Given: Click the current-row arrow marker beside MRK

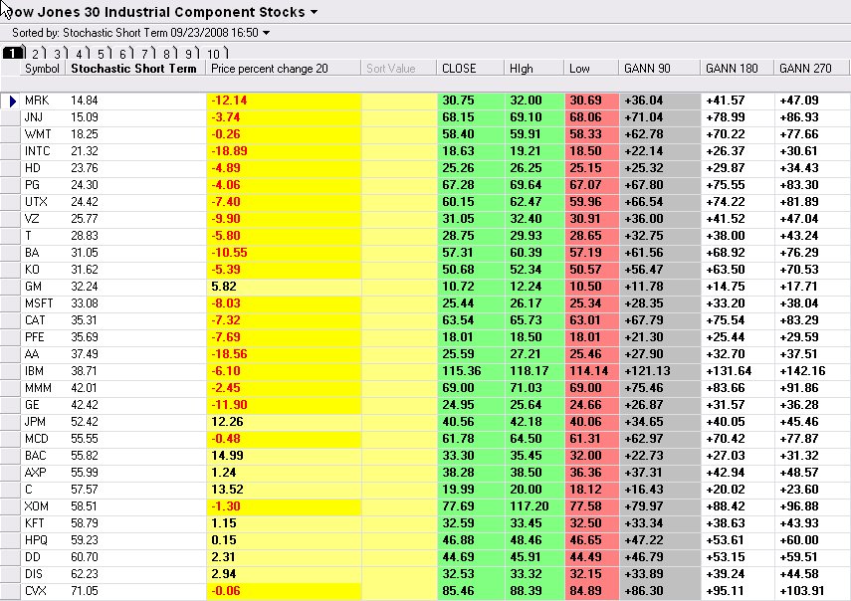Looking at the screenshot, I should [x=11, y=100].
